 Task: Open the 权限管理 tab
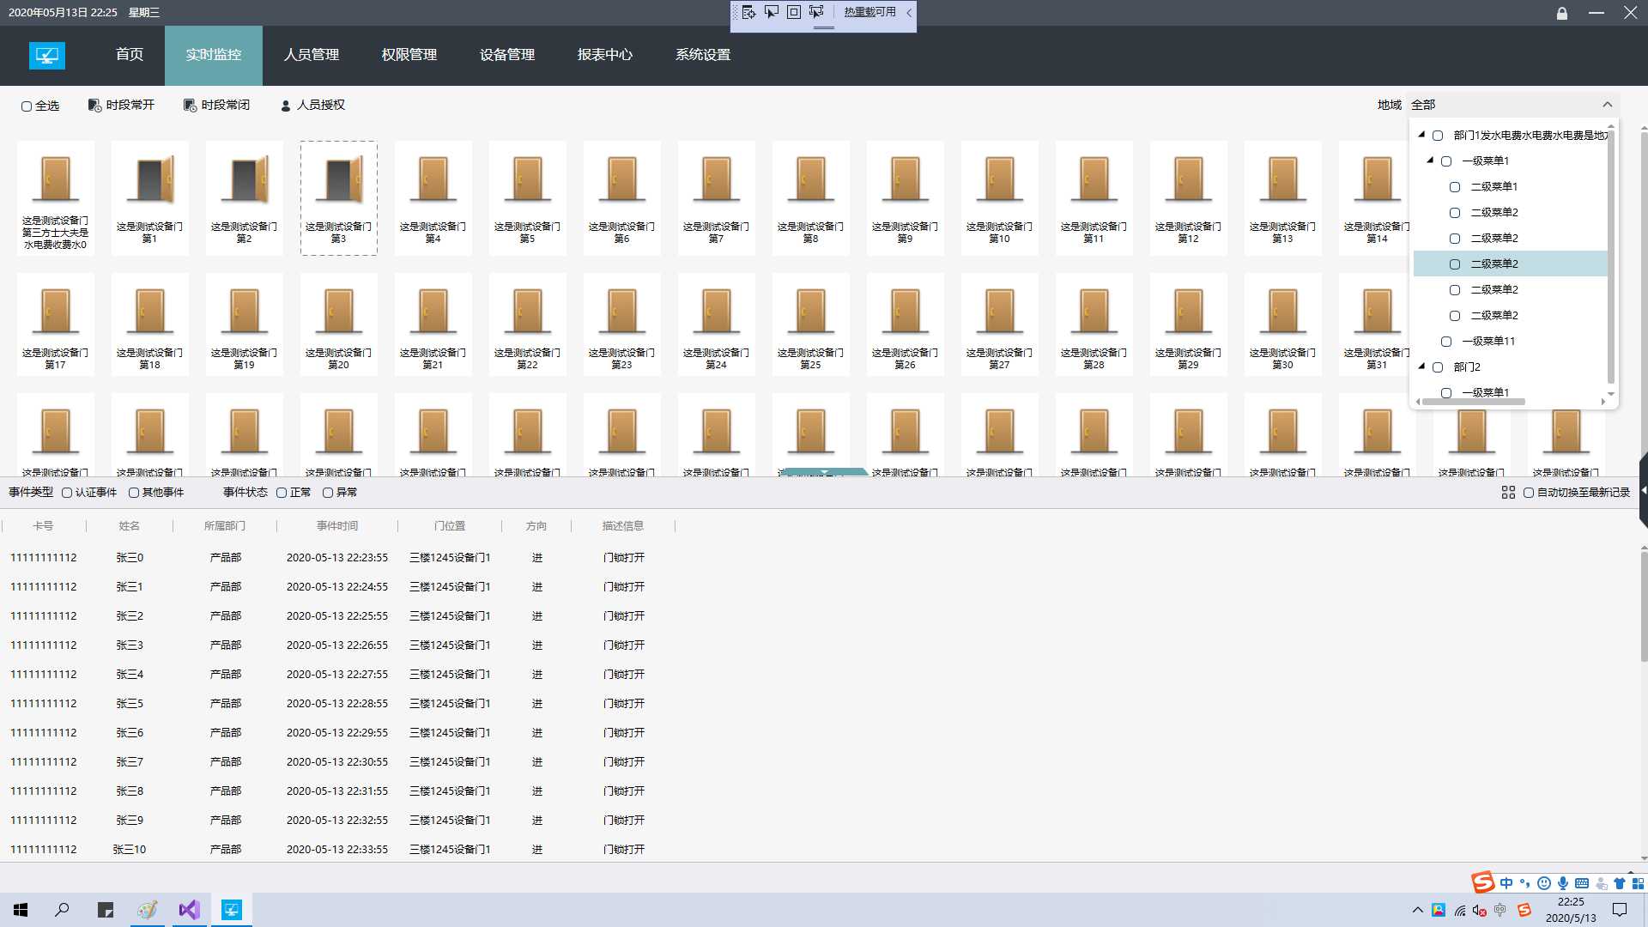(x=409, y=55)
